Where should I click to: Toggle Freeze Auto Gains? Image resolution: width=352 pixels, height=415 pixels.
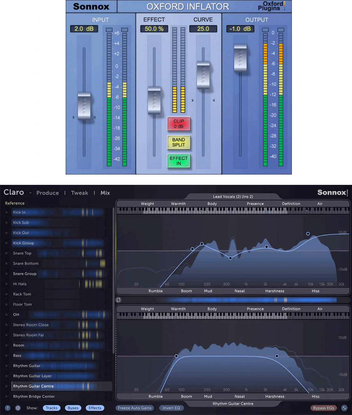click(x=135, y=408)
